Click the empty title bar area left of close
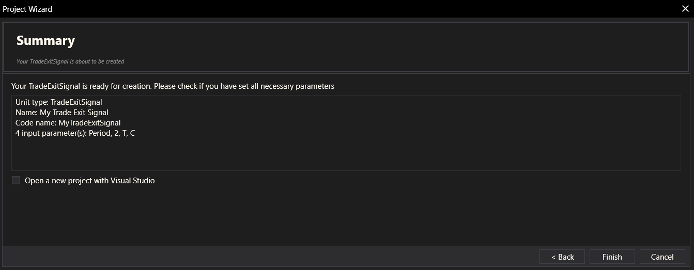The width and height of the screenshot is (694, 270). click(362, 9)
